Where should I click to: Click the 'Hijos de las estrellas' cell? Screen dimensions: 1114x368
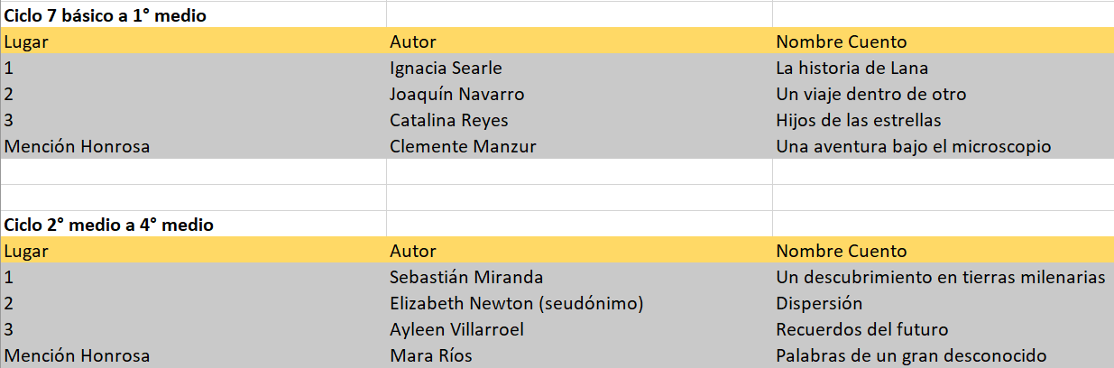pos(860,120)
